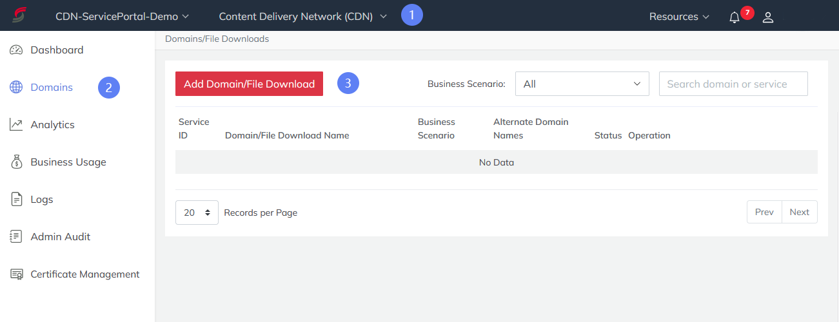Open the Business Scenario All dropdown
The width and height of the screenshot is (839, 322).
pos(582,84)
